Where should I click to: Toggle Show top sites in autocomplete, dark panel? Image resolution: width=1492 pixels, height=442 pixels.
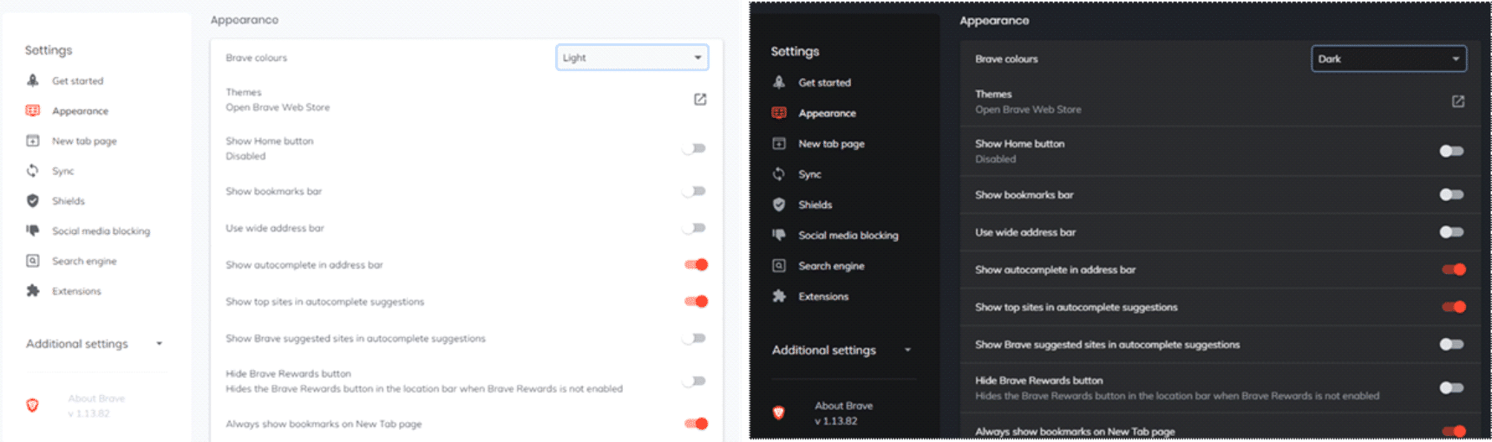[x=1454, y=307]
